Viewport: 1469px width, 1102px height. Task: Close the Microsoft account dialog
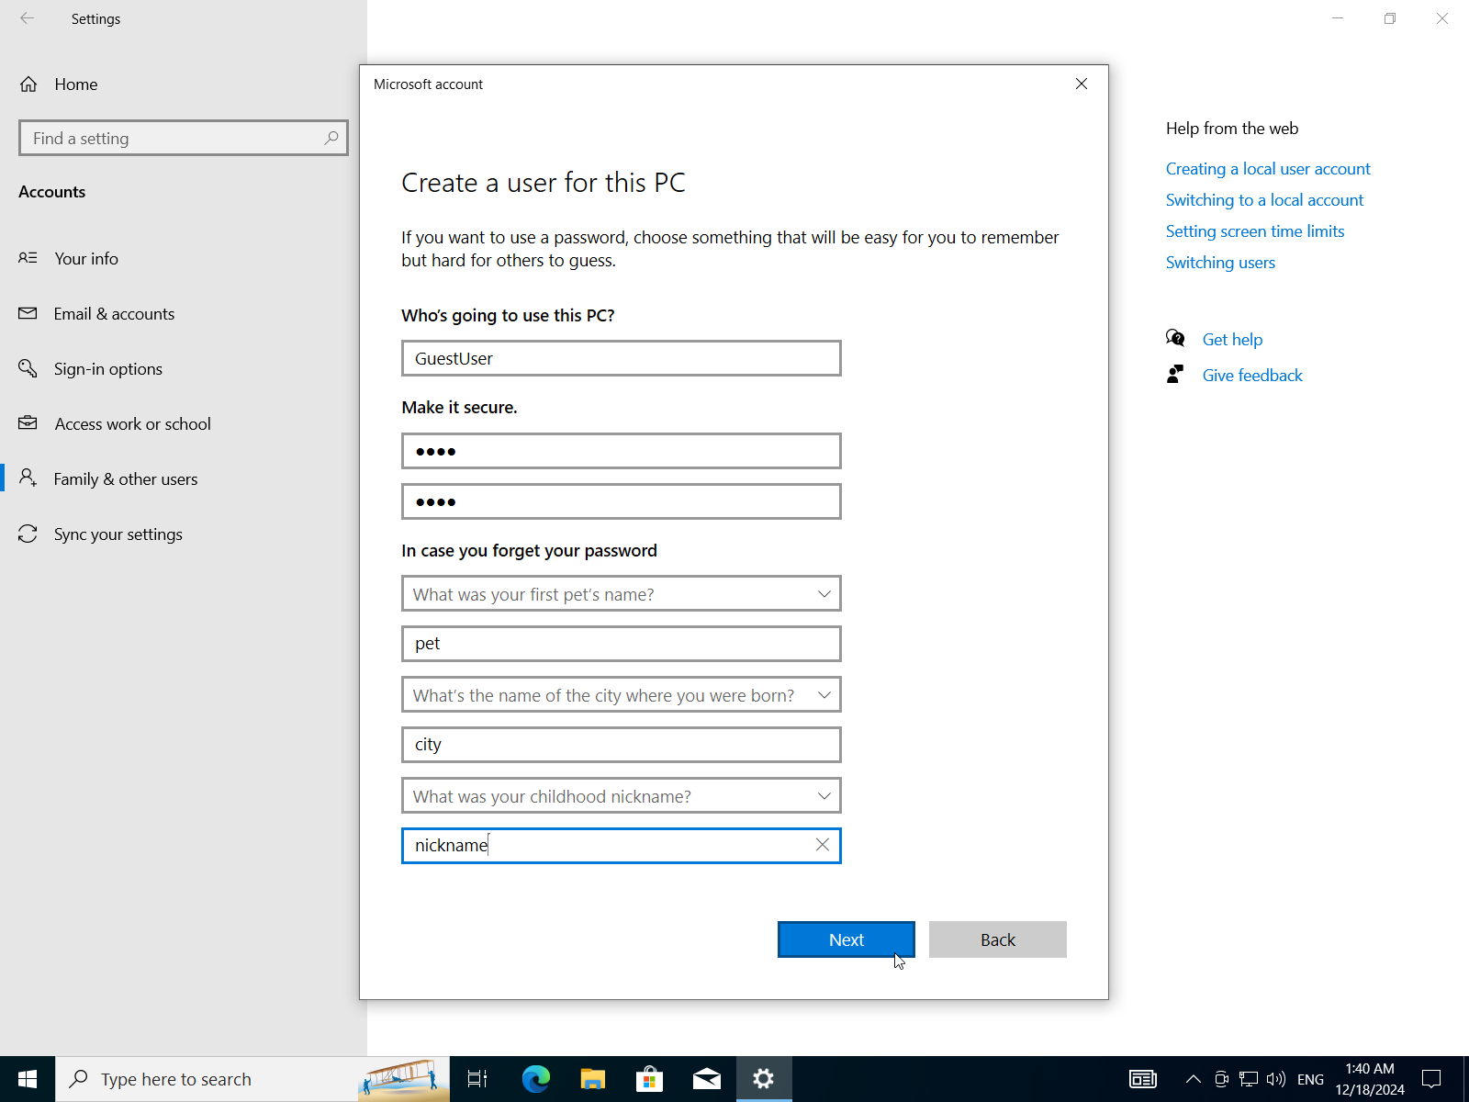pos(1081,84)
